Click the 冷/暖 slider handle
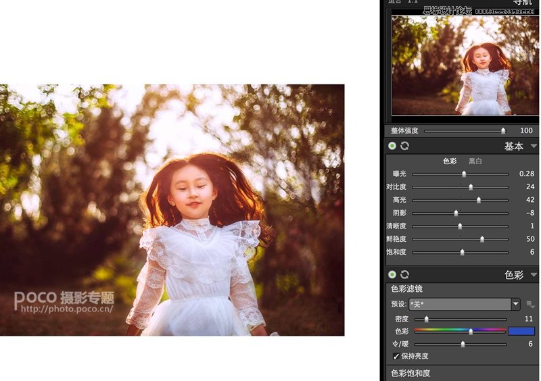This screenshot has width=541, height=381. [x=463, y=344]
